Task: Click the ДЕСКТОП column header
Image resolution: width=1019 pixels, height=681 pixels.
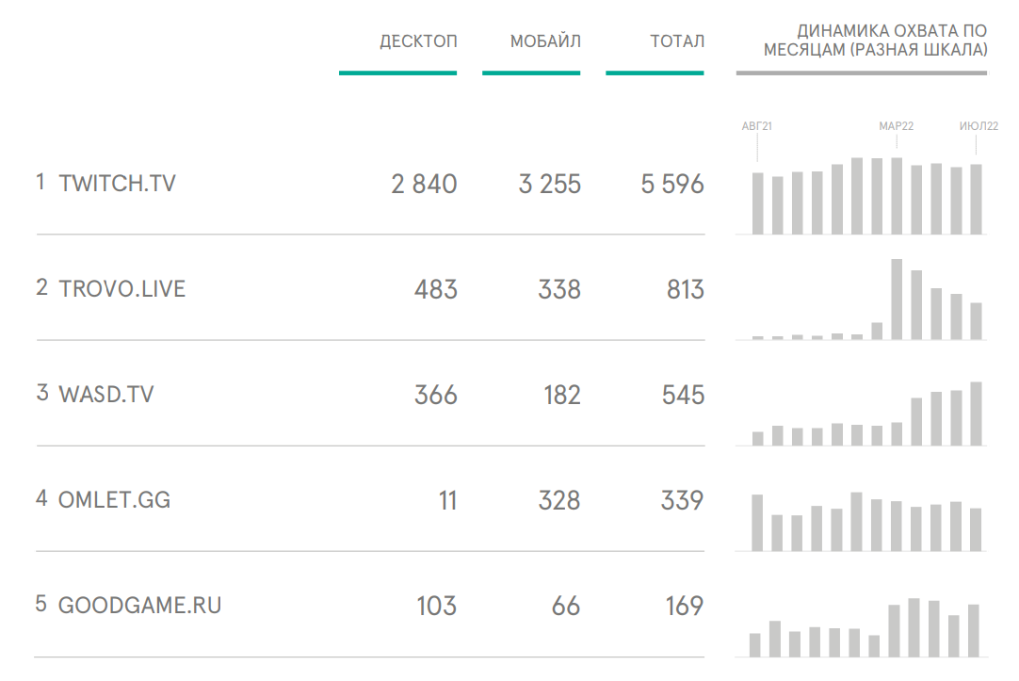Action: (418, 41)
